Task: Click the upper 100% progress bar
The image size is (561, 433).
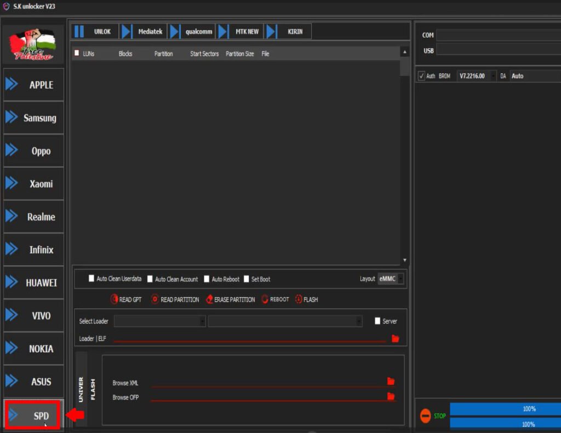Action: 506,409
